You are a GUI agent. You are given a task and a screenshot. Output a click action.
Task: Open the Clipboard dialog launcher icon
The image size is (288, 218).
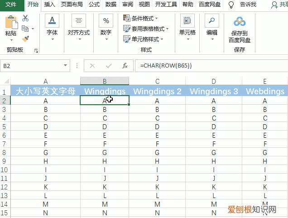point(36,51)
